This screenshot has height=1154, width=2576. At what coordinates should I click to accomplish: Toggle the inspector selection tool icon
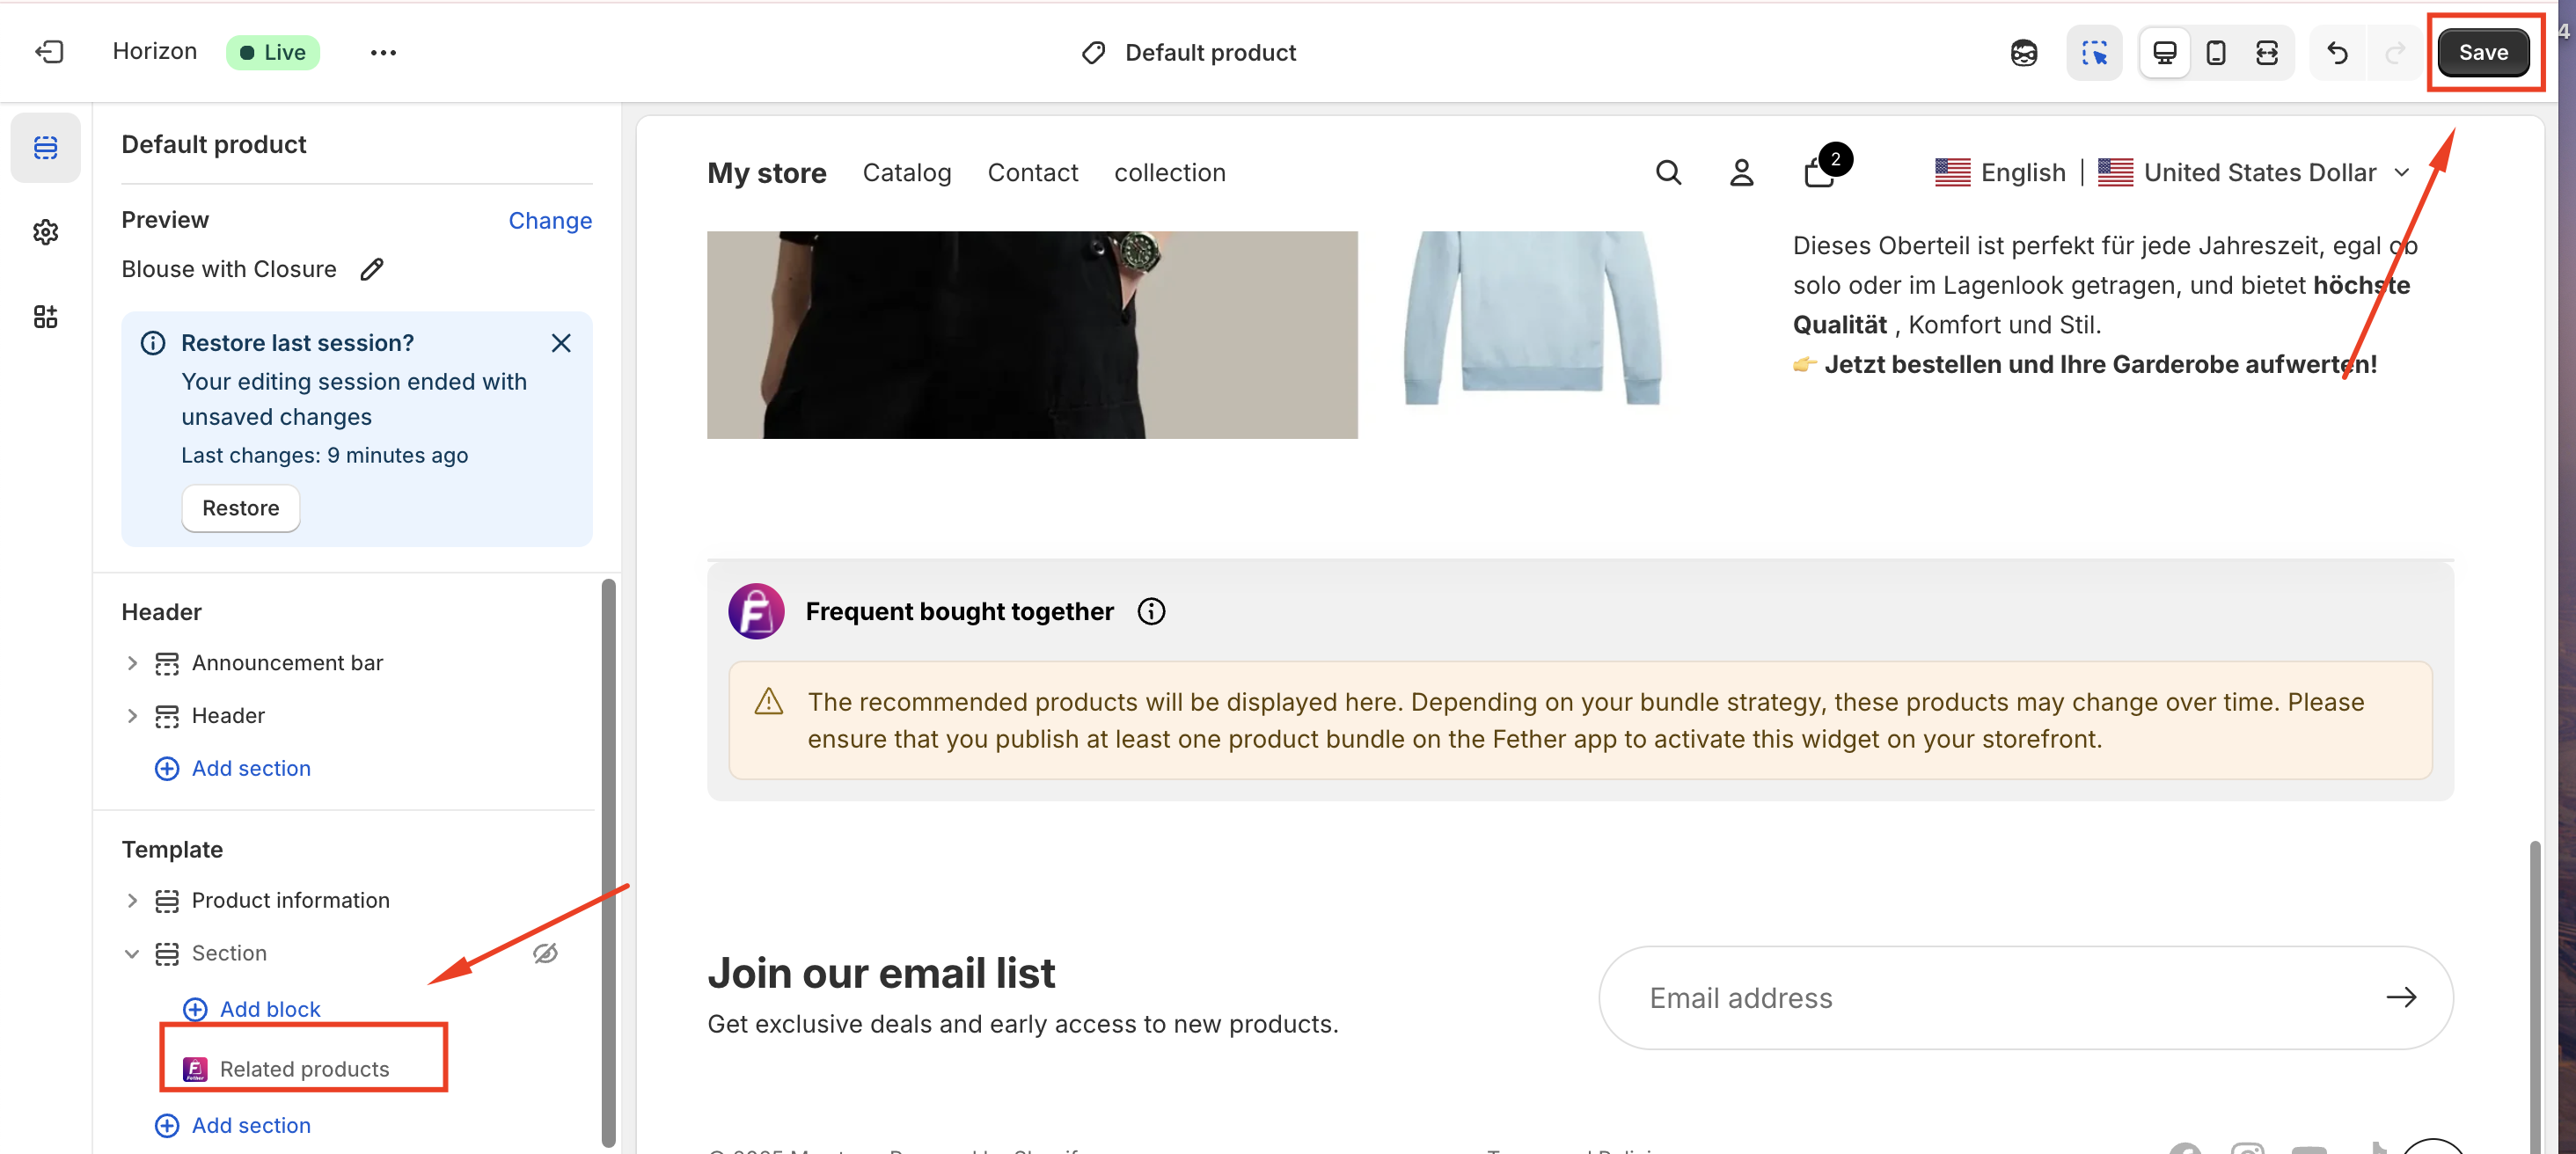tap(2094, 52)
